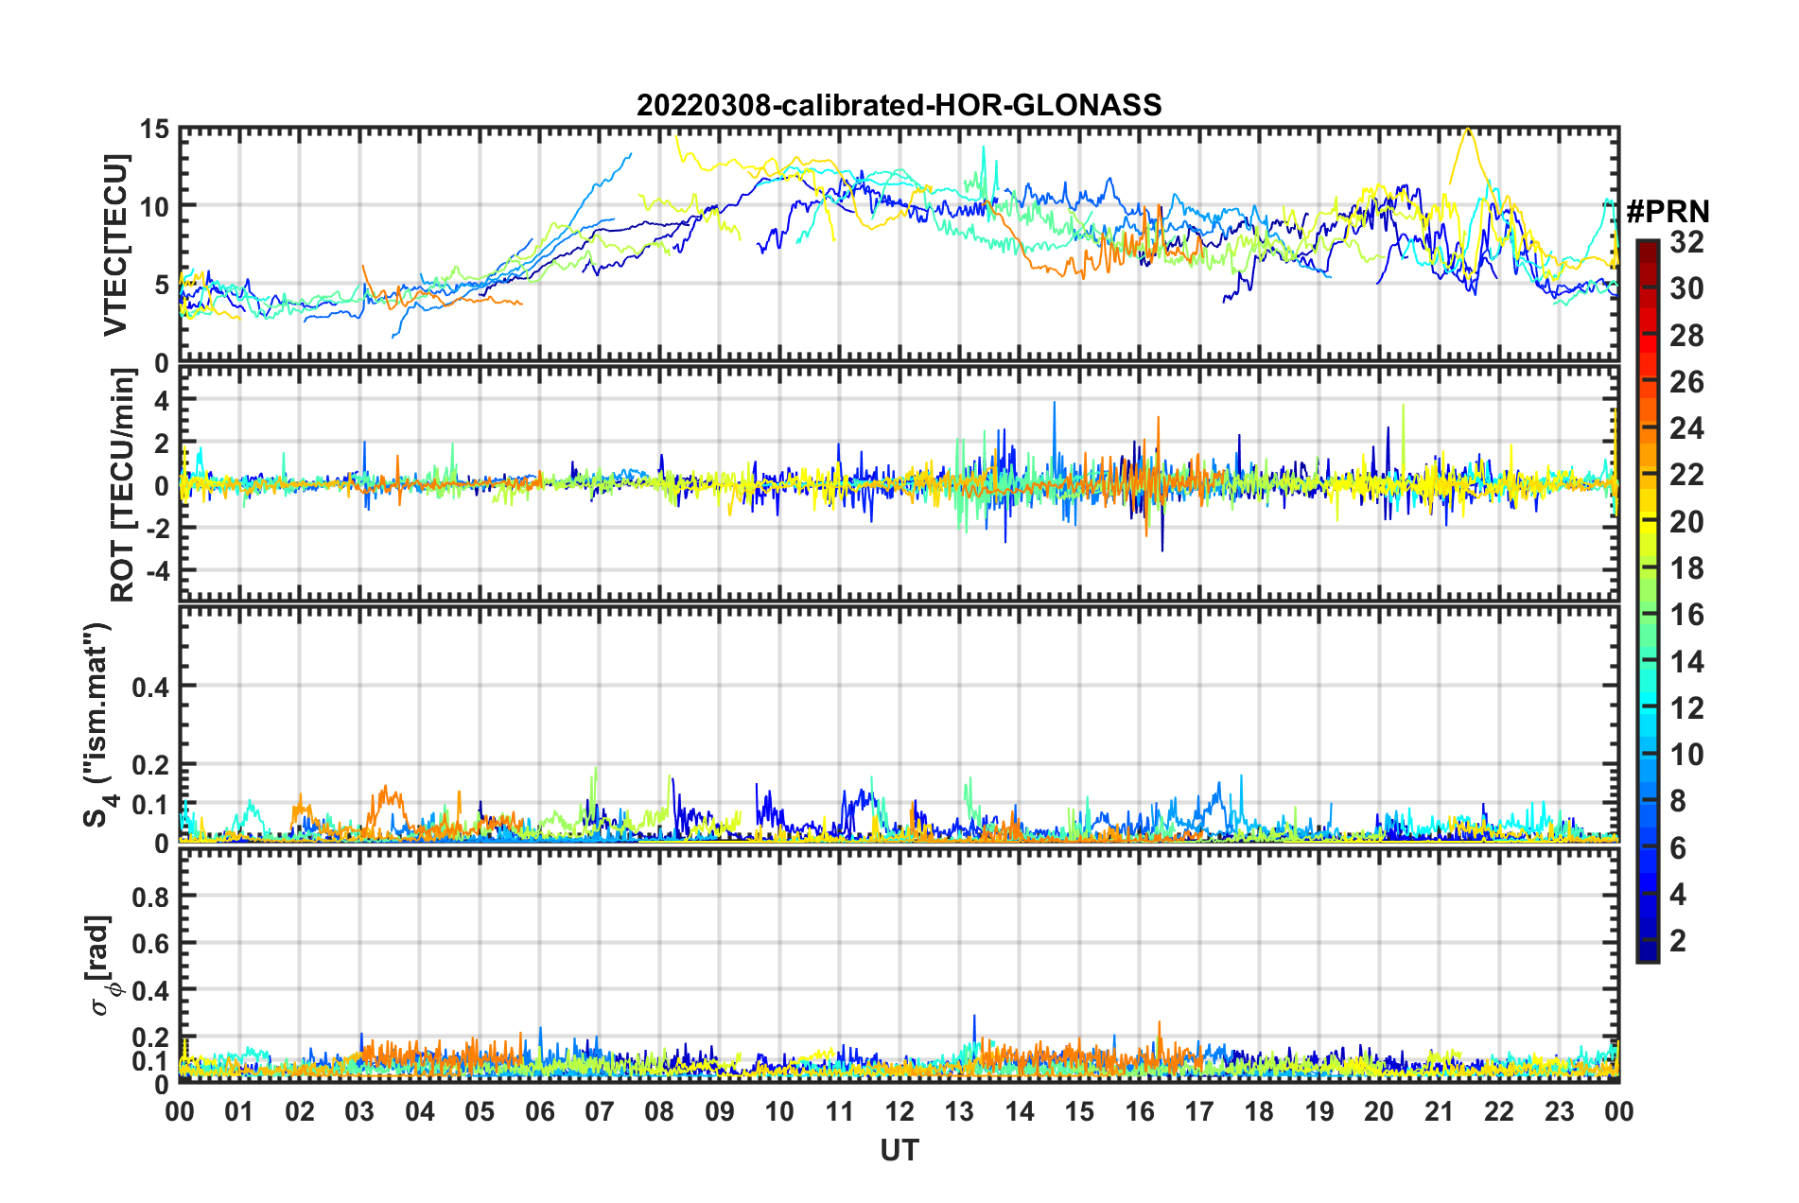
Task: Select the UT x-axis label
Action: (899, 1150)
